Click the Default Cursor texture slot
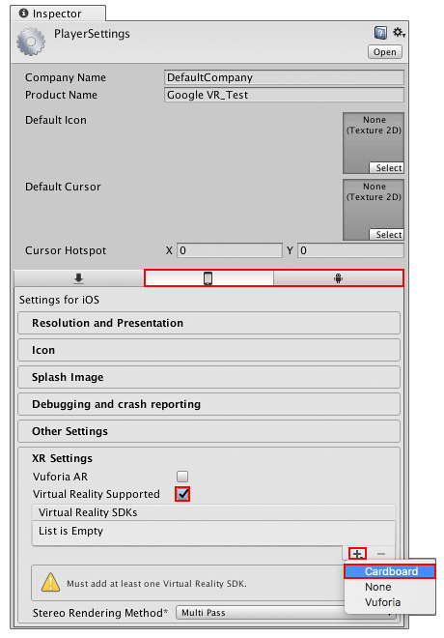 (374, 210)
